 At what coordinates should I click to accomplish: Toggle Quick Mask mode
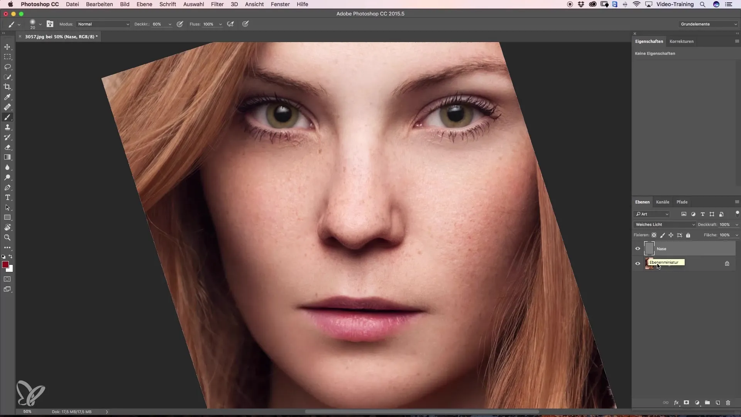pos(7,279)
